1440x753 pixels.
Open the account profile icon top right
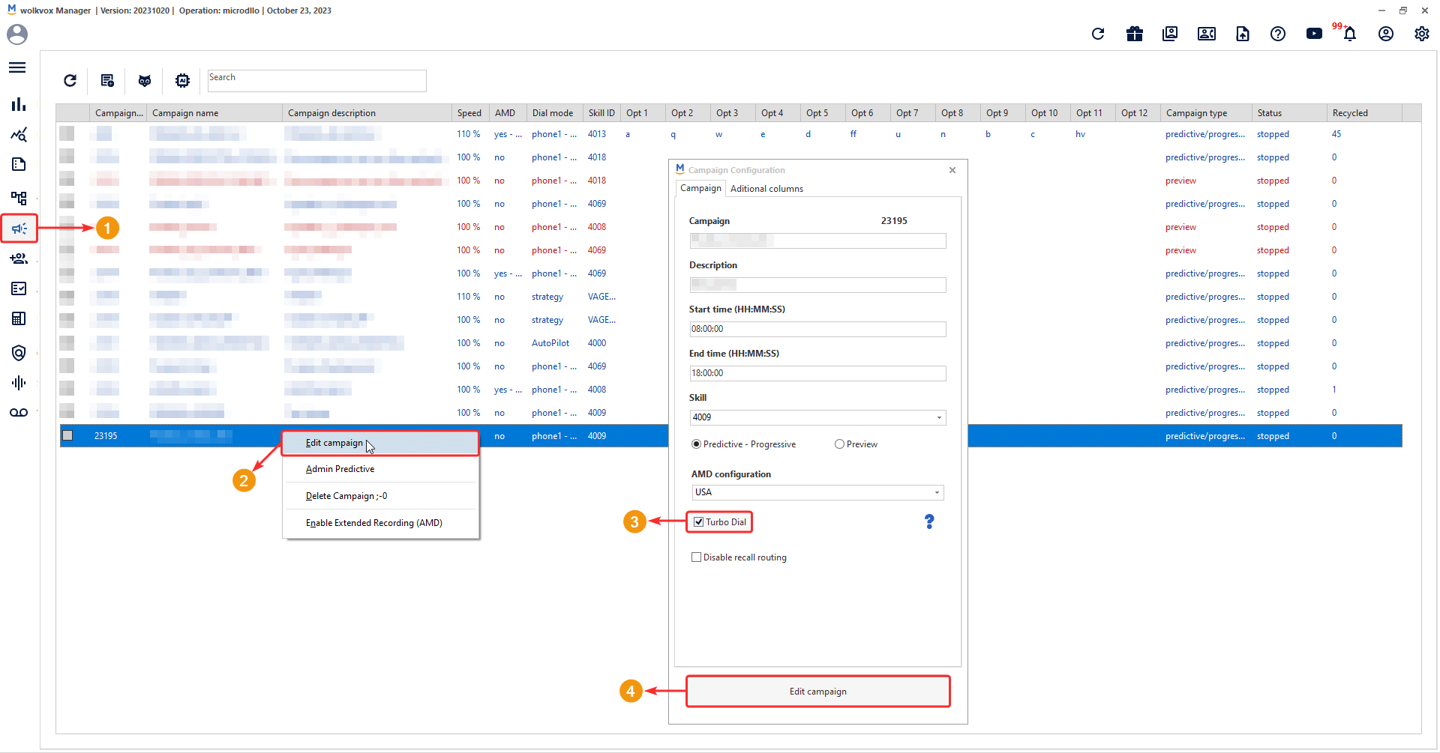coord(1386,34)
